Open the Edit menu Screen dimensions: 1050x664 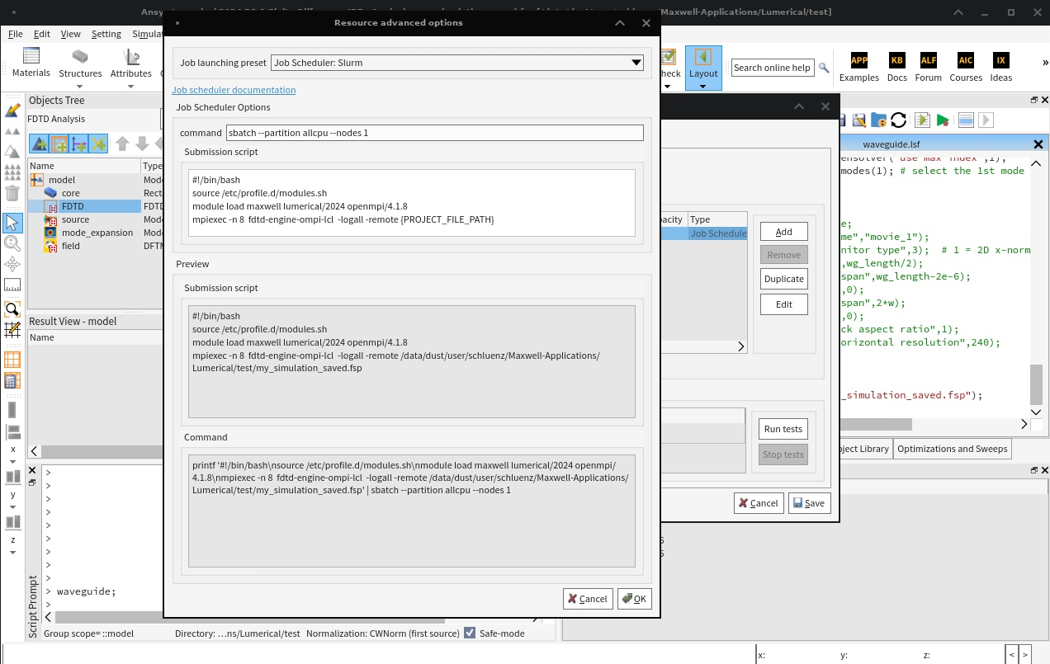pos(41,34)
